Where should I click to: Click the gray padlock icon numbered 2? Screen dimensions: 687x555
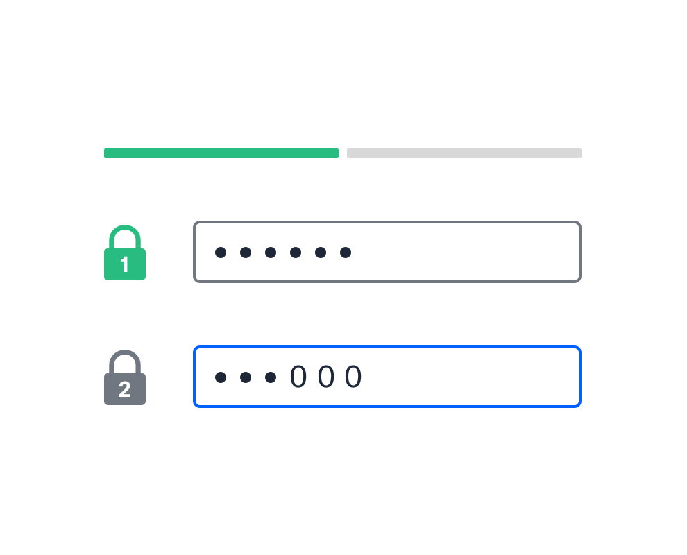click(x=125, y=377)
